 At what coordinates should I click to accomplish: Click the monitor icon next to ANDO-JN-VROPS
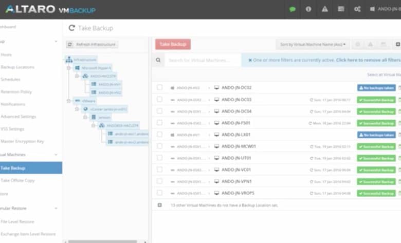click(x=216, y=193)
